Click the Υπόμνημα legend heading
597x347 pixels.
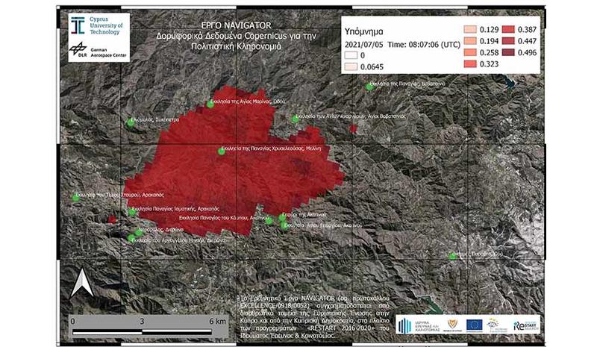pyautogui.click(x=363, y=31)
